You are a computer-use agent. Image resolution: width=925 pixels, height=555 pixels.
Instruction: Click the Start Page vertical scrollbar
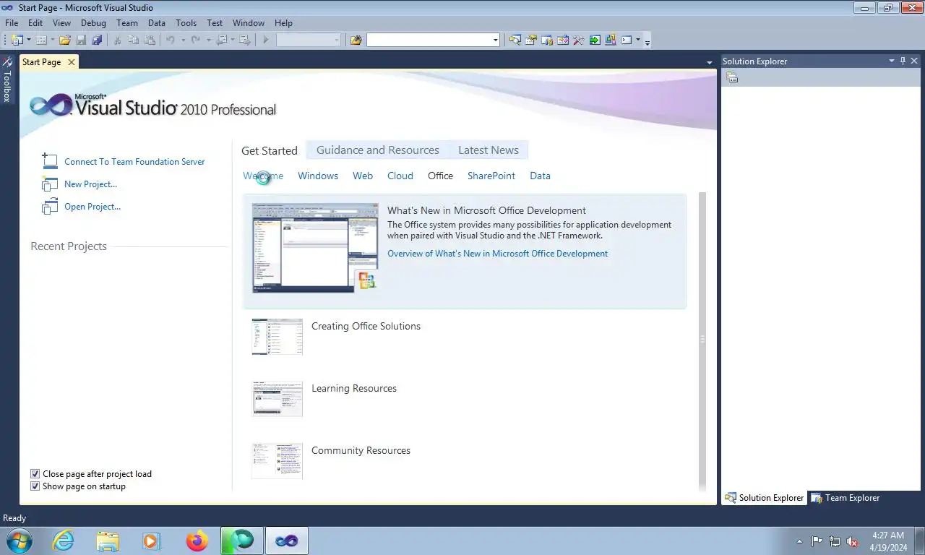[x=702, y=341]
